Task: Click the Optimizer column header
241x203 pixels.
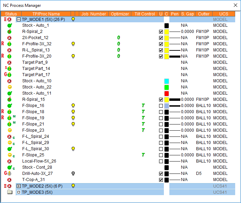Action: [x=120, y=14]
